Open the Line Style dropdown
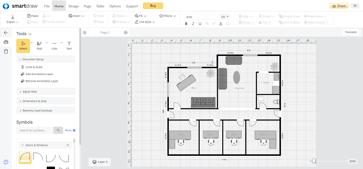363x169 pixels. [145, 22]
